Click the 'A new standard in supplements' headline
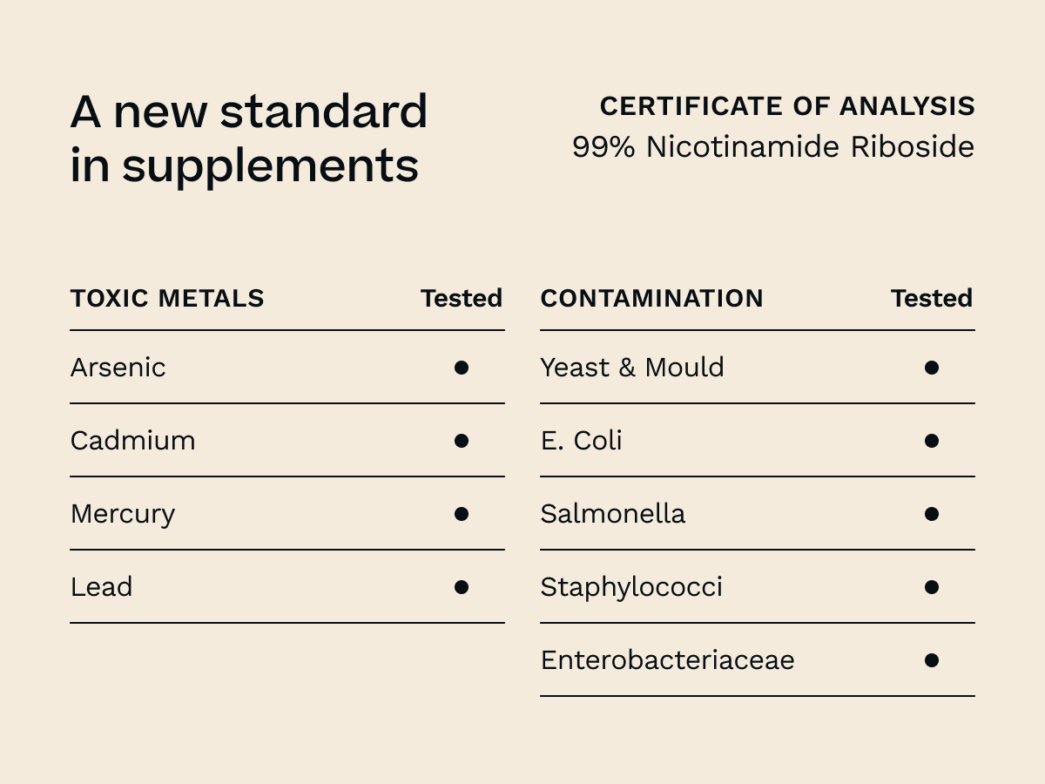The height and width of the screenshot is (784, 1045). [x=248, y=138]
